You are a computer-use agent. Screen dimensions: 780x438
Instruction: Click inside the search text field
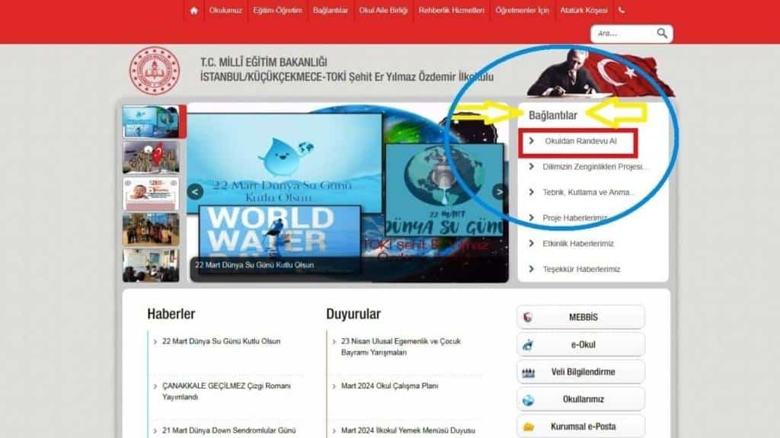pyautogui.click(x=621, y=34)
